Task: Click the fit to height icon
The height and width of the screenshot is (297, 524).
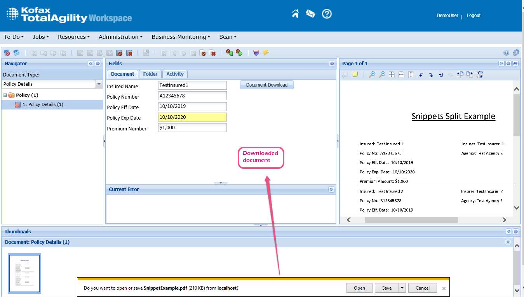Action: point(411,75)
